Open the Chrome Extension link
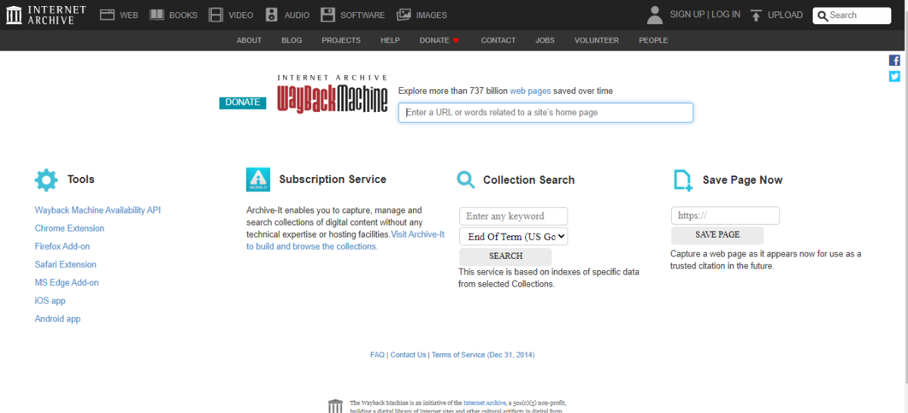 click(70, 228)
